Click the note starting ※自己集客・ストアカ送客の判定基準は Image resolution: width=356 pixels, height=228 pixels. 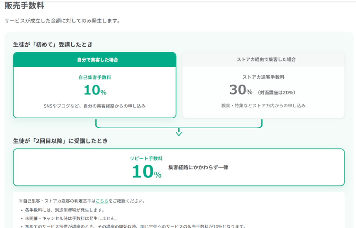82,201
